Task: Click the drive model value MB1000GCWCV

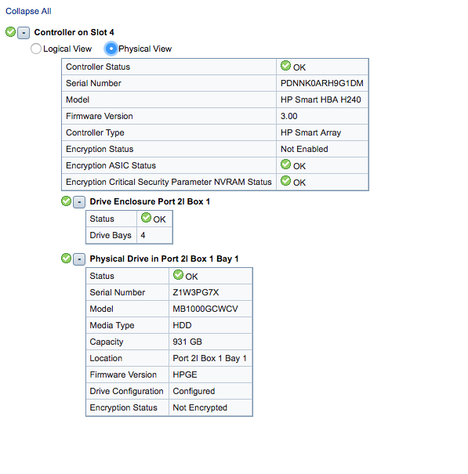Action: (x=205, y=309)
